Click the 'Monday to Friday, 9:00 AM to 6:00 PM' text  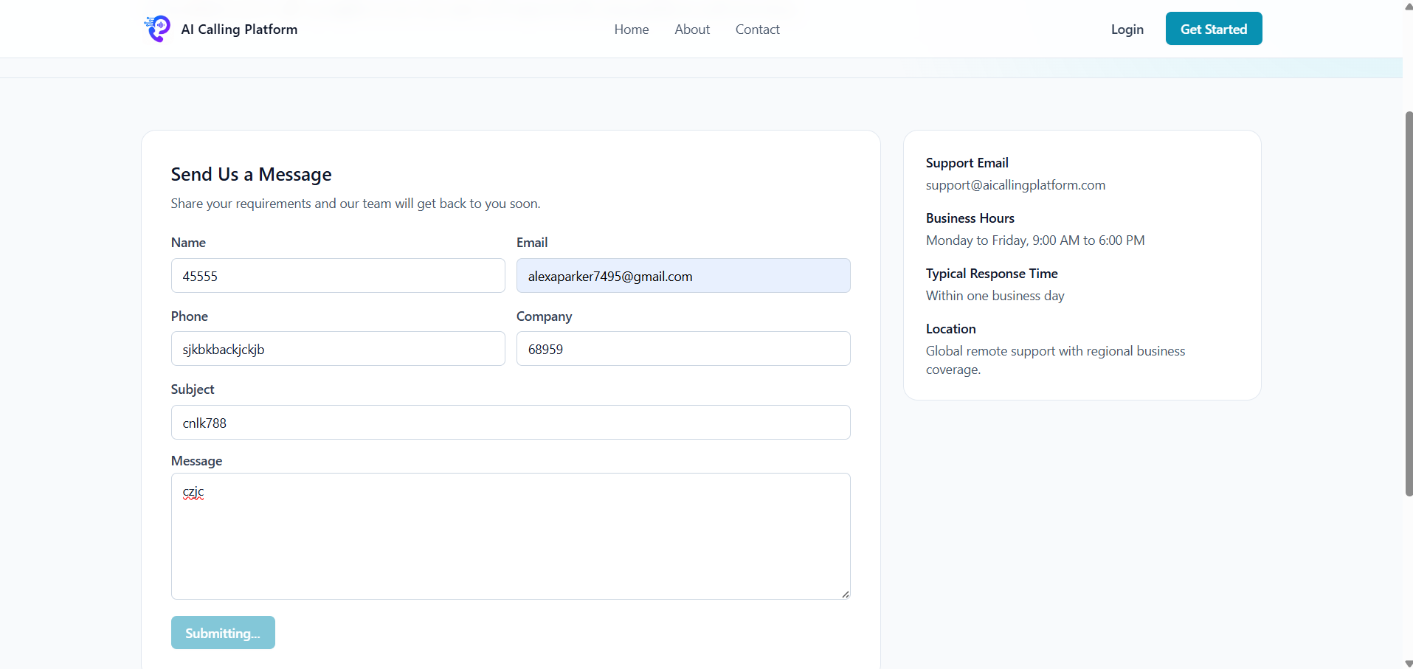1035,240
